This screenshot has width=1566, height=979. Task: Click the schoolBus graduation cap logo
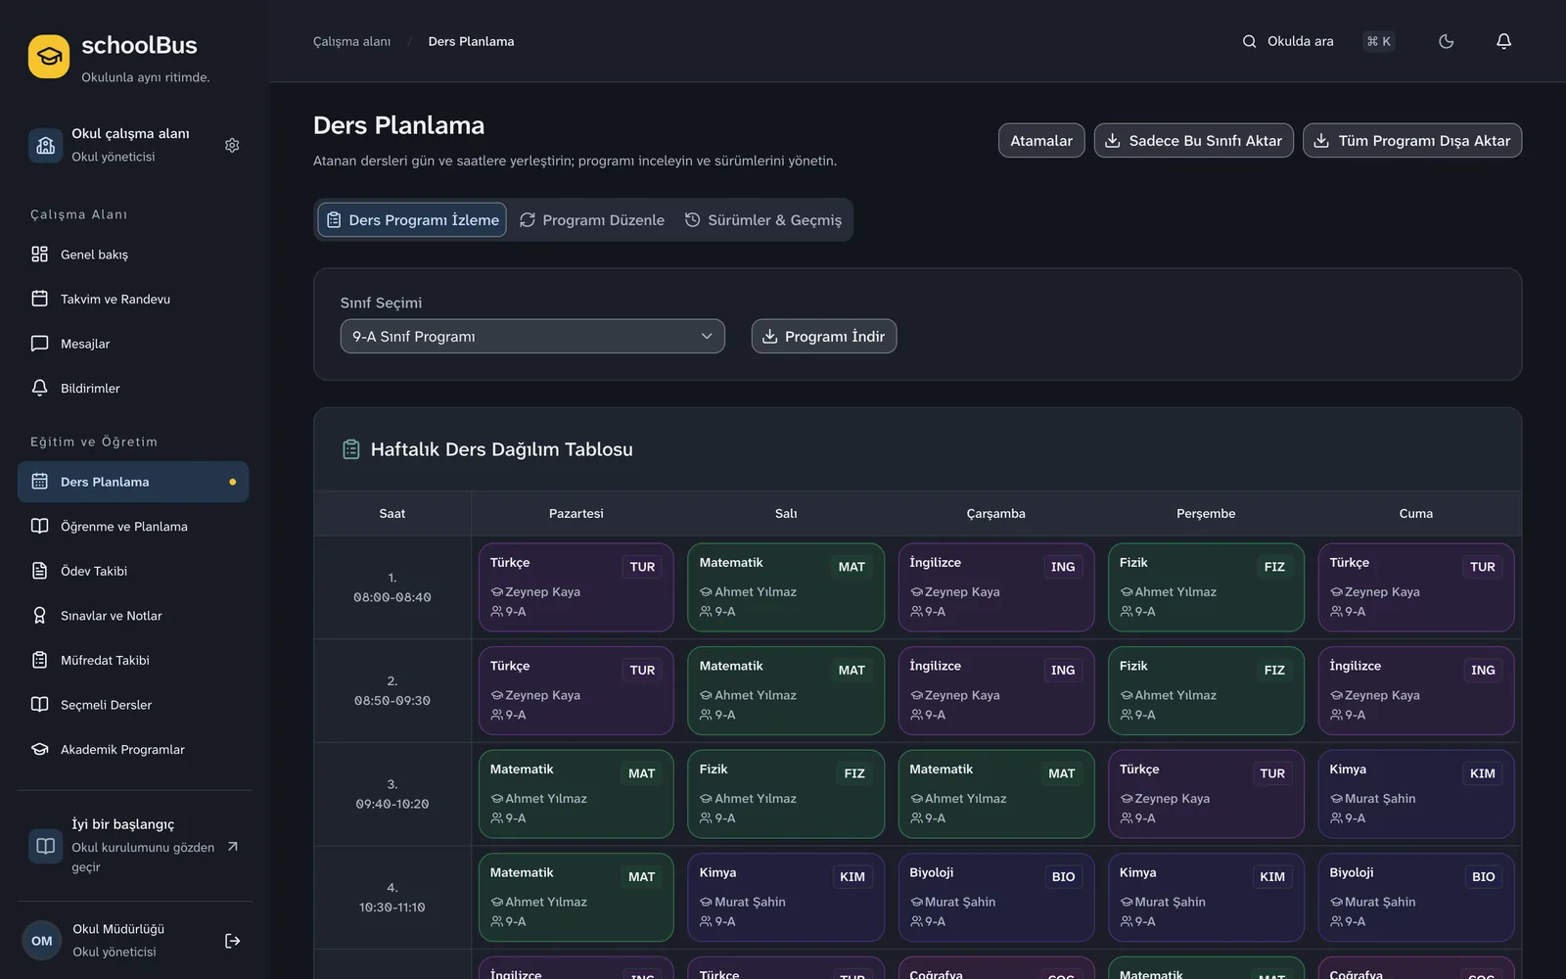49,57
